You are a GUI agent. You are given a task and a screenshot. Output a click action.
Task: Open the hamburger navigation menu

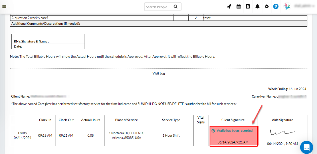tap(4, 7)
